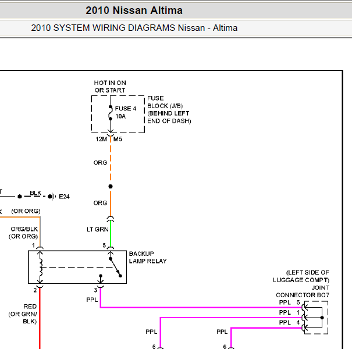Click the 'ORG/BLK (OR ORG)' wire label above relay
Image resolution: width=352 pixels, height=349 pixels.
(23, 233)
